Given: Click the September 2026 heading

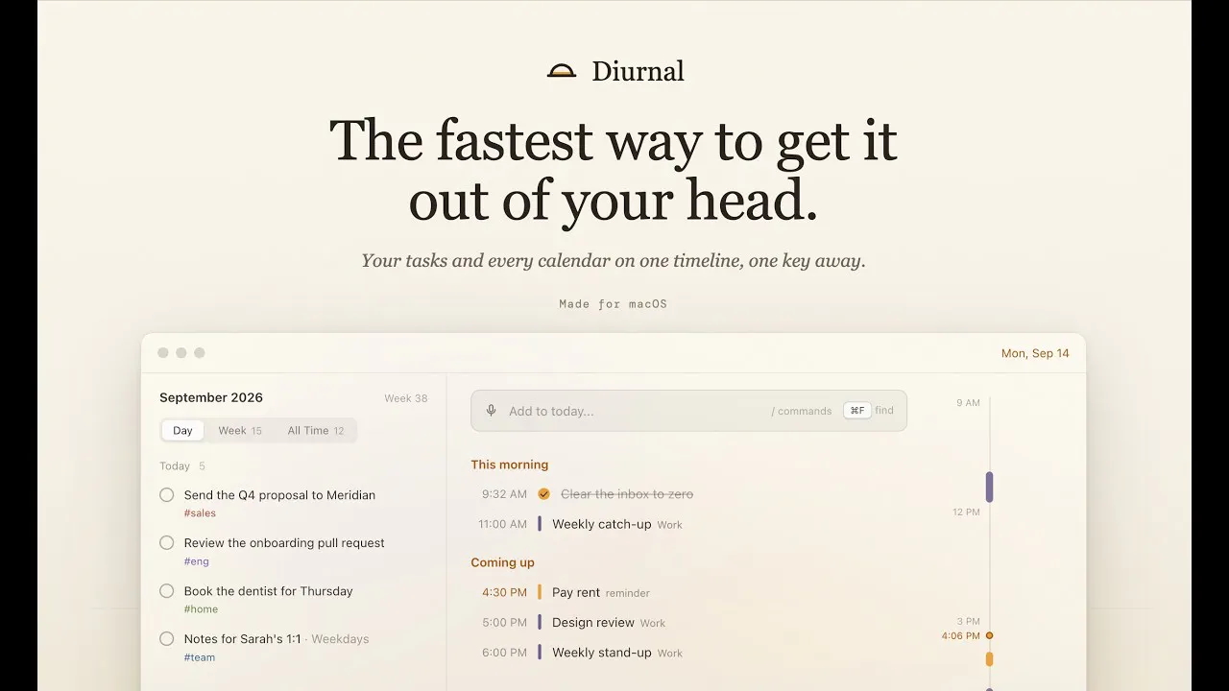Looking at the screenshot, I should click(x=211, y=397).
